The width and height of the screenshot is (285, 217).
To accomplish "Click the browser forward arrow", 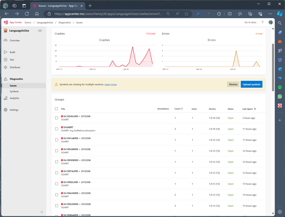I will tap(17, 14).
